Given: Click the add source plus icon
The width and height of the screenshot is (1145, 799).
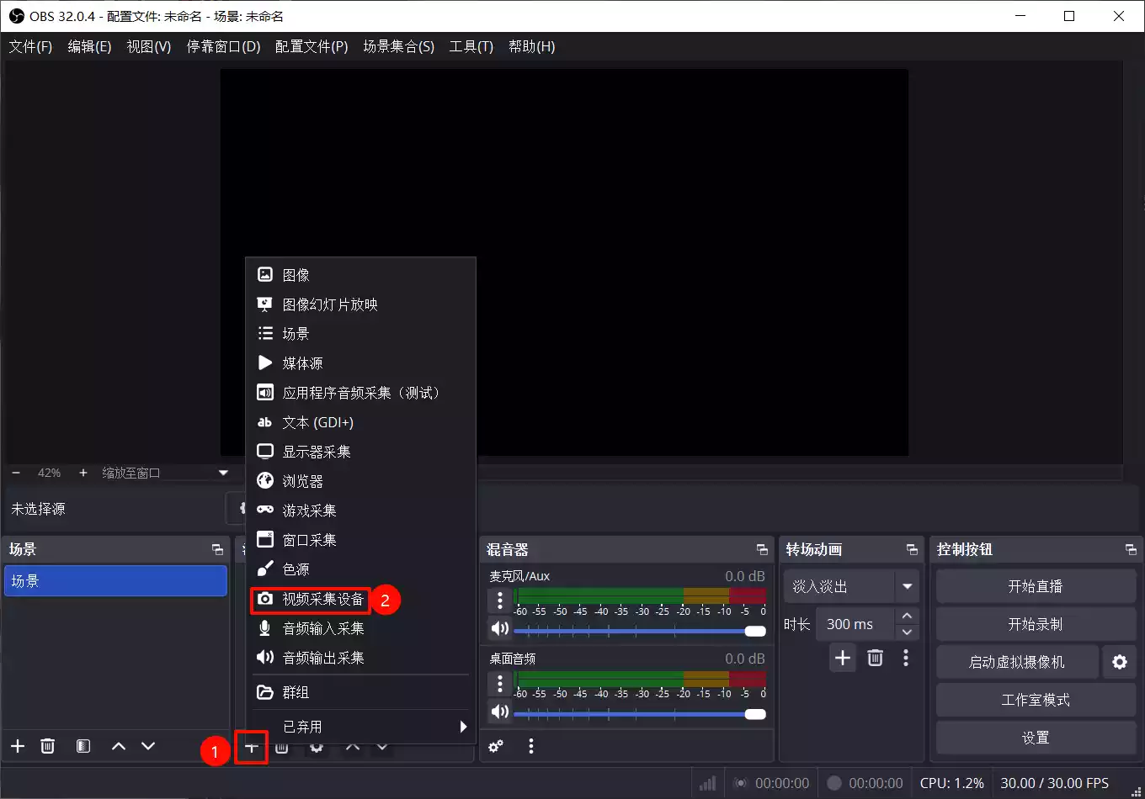Looking at the screenshot, I should point(251,747).
